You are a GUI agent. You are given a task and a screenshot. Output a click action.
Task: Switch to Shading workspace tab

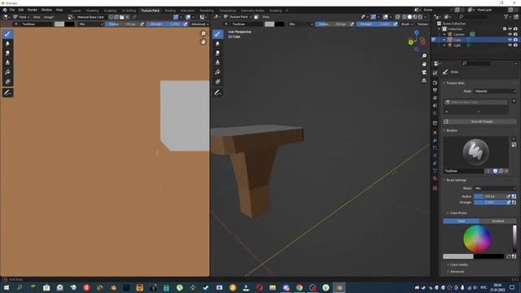pyautogui.click(x=170, y=11)
